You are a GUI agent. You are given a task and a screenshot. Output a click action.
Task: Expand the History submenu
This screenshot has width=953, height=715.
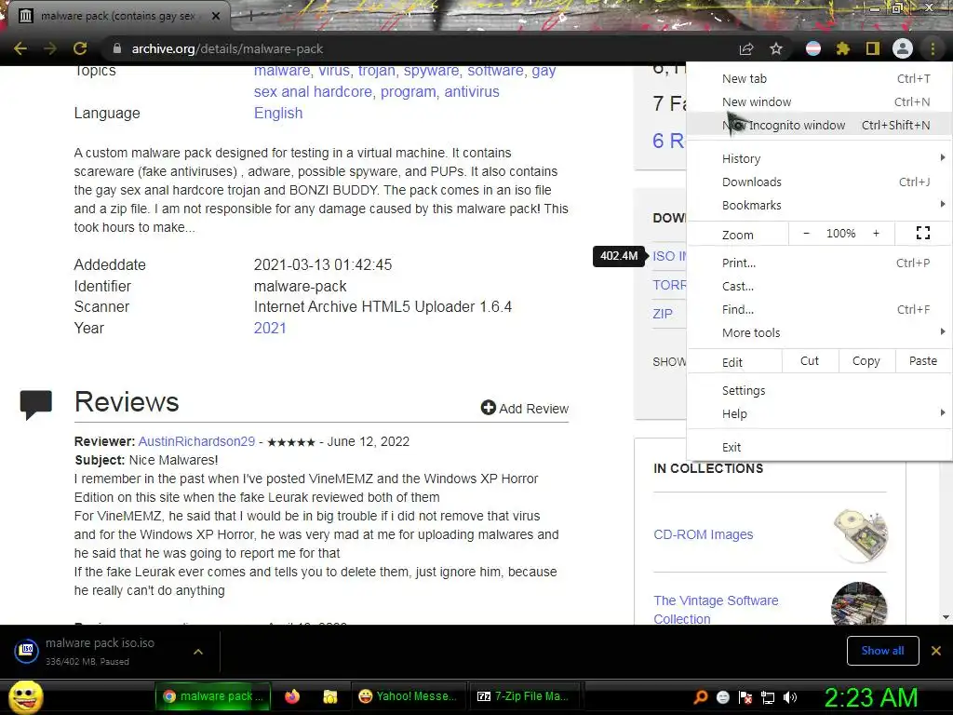[x=819, y=158]
